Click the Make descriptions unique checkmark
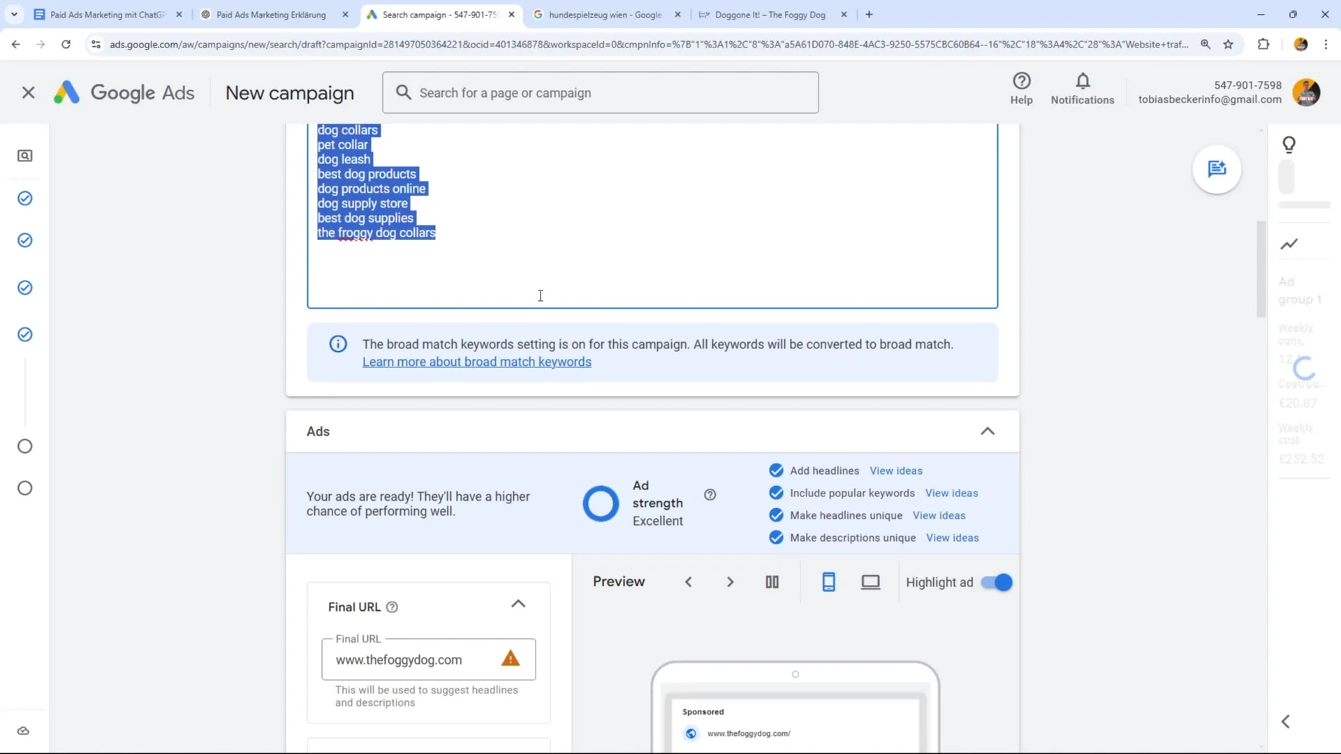 tap(776, 538)
